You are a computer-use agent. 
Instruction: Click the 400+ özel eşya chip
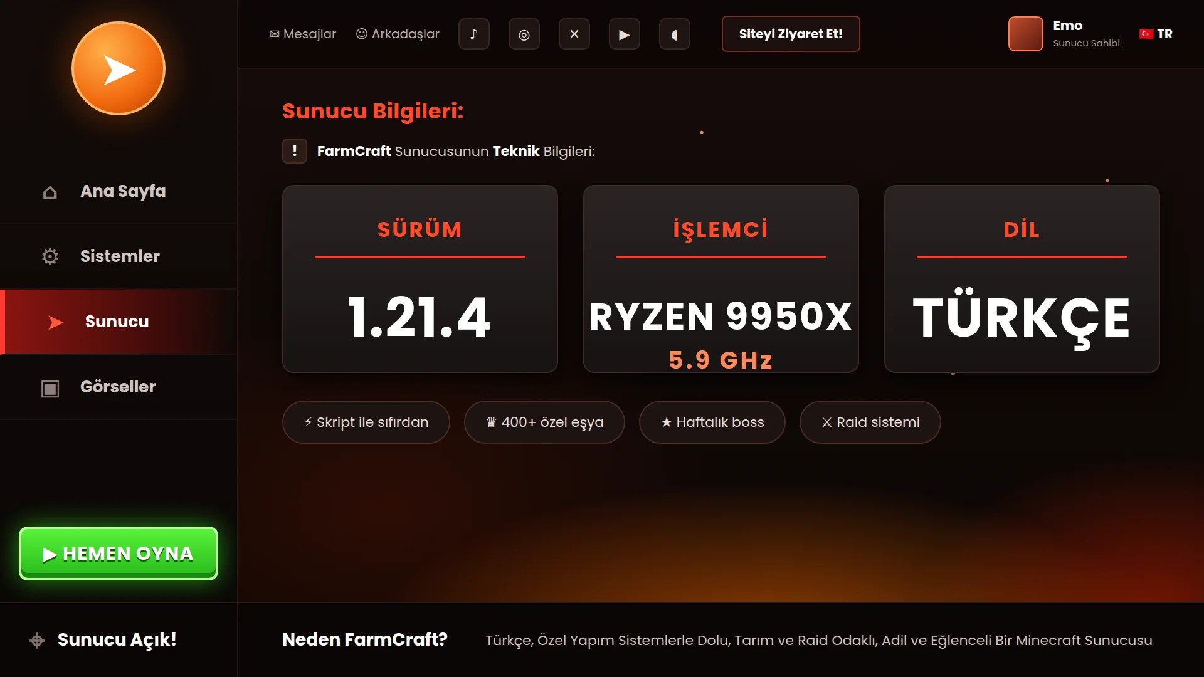544,422
